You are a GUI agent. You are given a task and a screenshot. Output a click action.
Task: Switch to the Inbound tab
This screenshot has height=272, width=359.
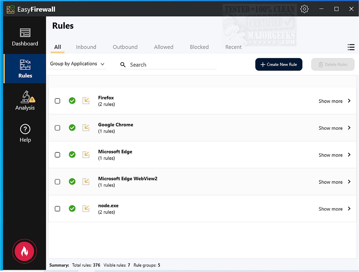[x=86, y=47]
